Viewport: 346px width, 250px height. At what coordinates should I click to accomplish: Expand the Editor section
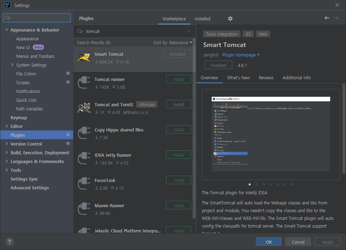7,126
